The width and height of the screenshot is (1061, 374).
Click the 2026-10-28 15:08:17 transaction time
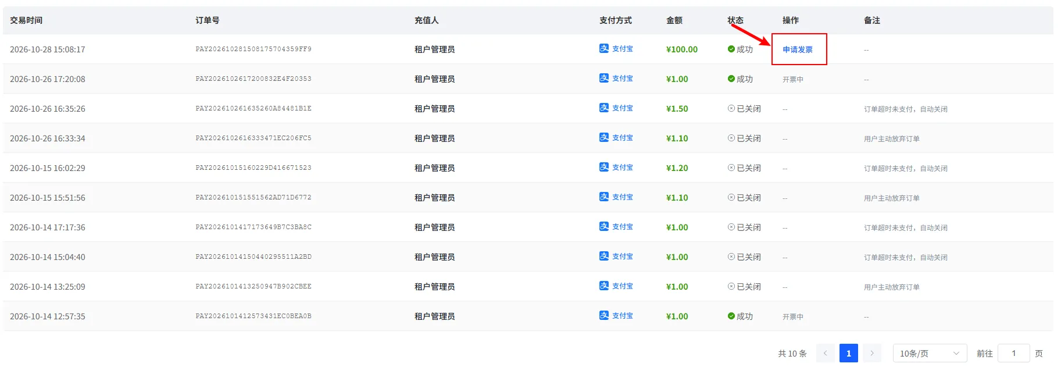click(48, 50)
